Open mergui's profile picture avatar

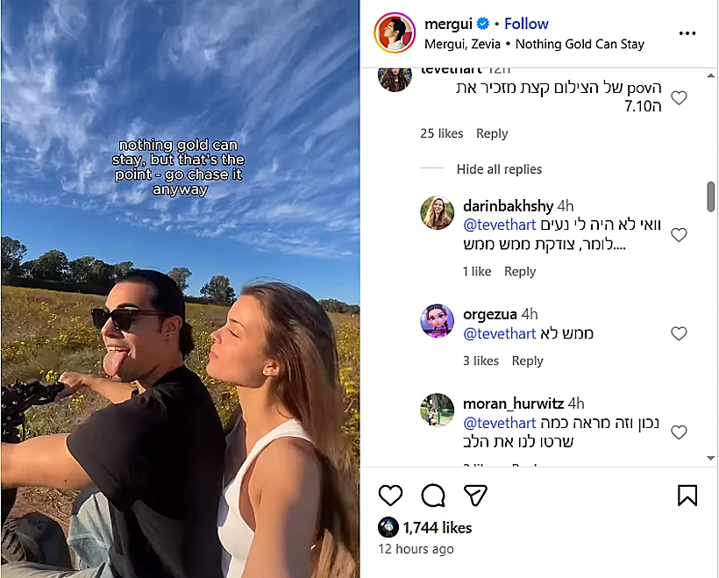pyautogui.click(x=395, y=33)
